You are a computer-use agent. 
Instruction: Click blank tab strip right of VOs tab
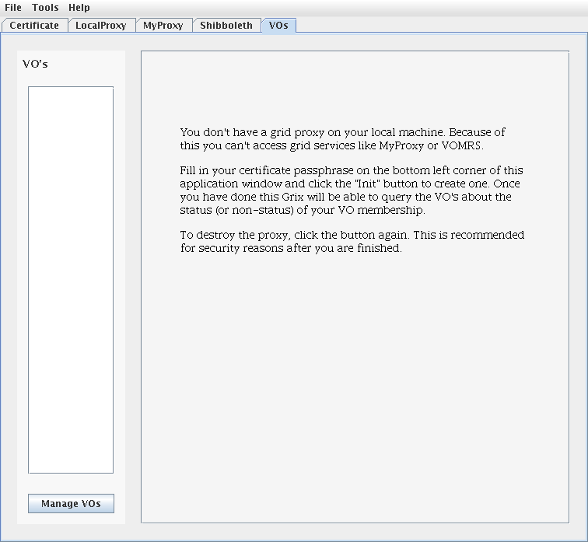[436, 26]
